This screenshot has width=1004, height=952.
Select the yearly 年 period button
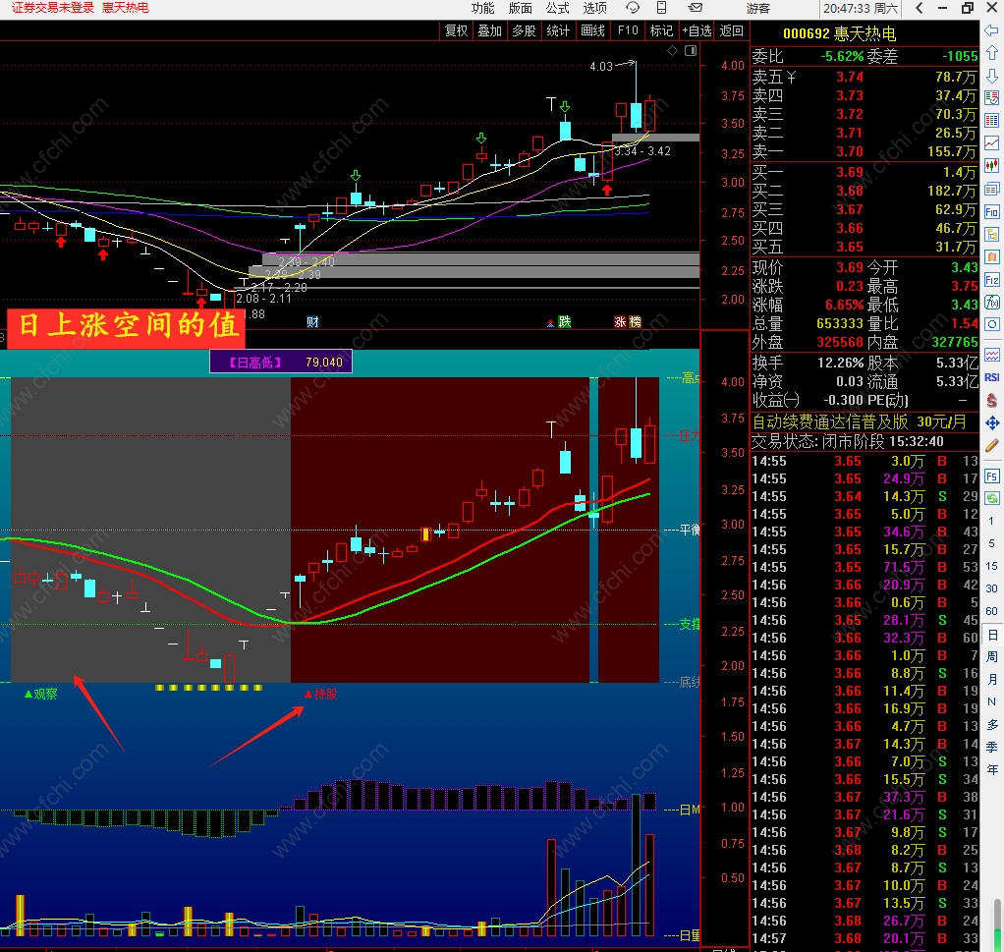click(991, 769)
